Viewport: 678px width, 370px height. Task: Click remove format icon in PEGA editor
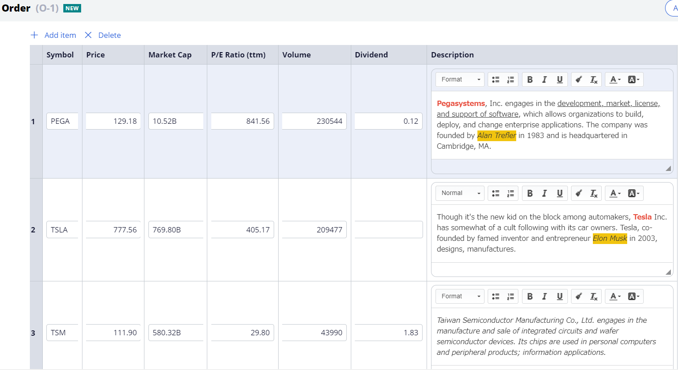click(594, 80)
